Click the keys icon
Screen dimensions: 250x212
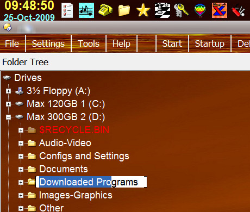point(181,10)
